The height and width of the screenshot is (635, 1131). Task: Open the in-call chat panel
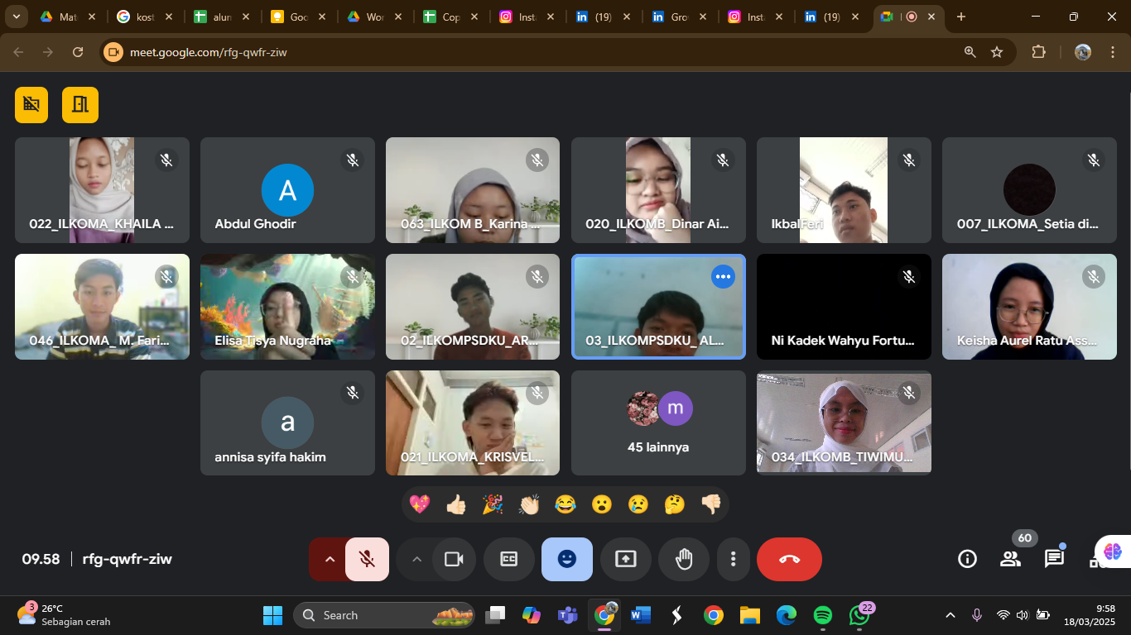tap(1053, 559)
